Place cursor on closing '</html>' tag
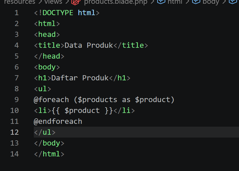Screen dimensions: 239x171 coord(49,154)
